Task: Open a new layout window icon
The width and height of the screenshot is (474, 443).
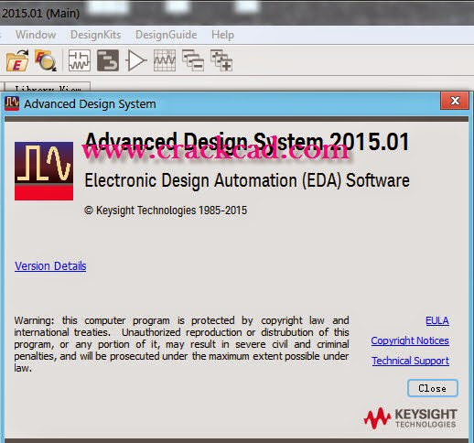Action: [108, 60]
